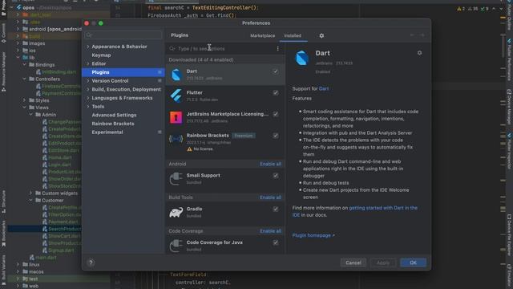Click the Cancel button
Viewport: 513px width, 289px height.
coord(353,263)
